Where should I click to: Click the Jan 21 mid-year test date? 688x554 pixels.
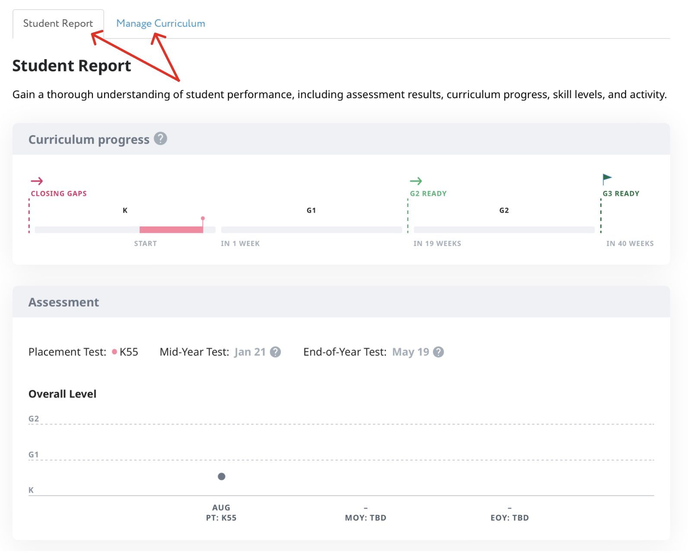point(250,352)
